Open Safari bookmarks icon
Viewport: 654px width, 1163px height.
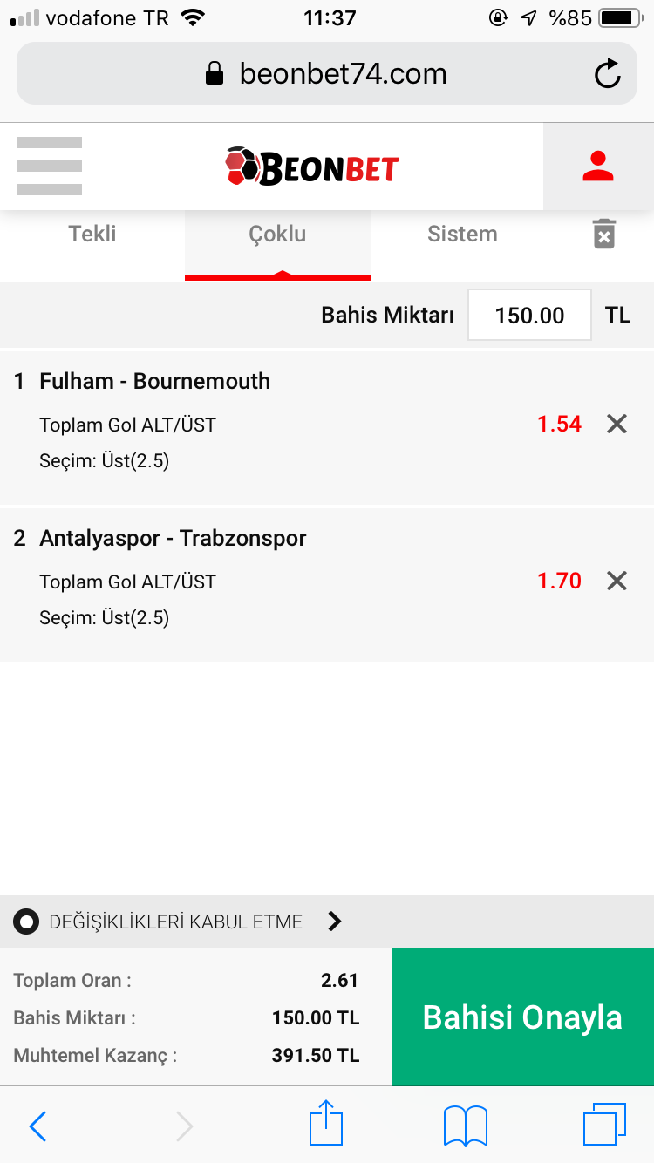(x=466, y=1126)
